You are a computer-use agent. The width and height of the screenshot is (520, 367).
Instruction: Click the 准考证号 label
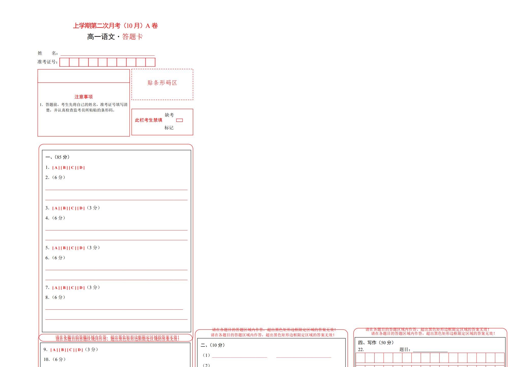point(47,62)
